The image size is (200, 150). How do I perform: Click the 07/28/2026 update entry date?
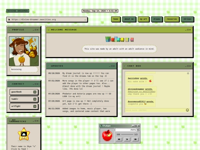(54, 101)
